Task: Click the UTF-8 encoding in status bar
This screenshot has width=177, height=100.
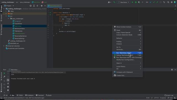Action: coord(156,98)
